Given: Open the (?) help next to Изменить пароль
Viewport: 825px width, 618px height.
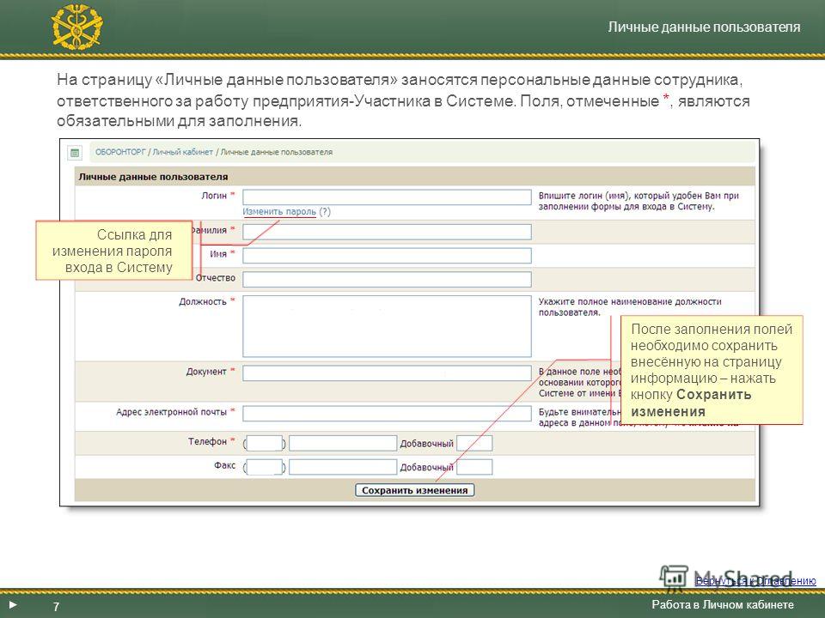Looking at the screenshot, I should 325,212.
